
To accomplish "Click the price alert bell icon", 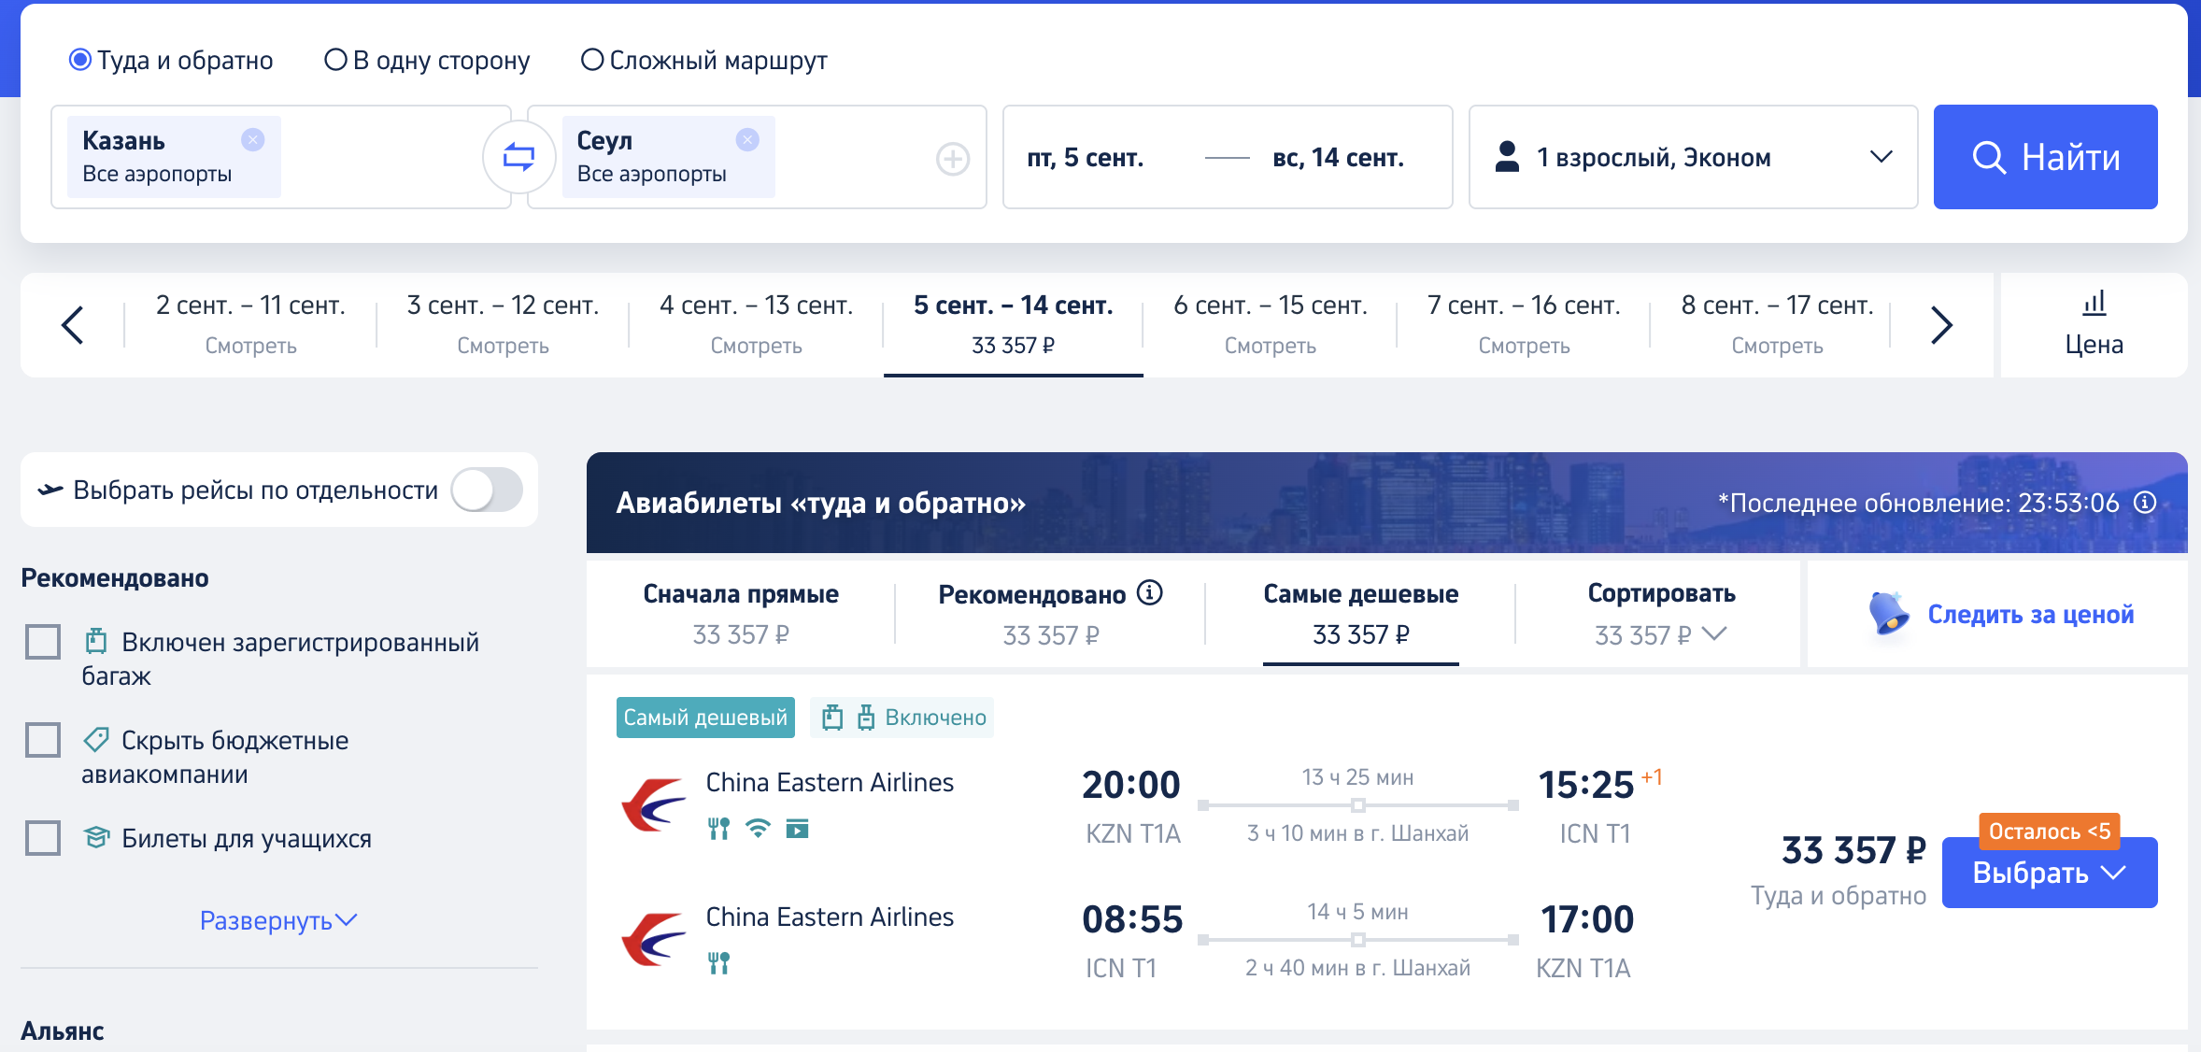I will (1888, 614).
